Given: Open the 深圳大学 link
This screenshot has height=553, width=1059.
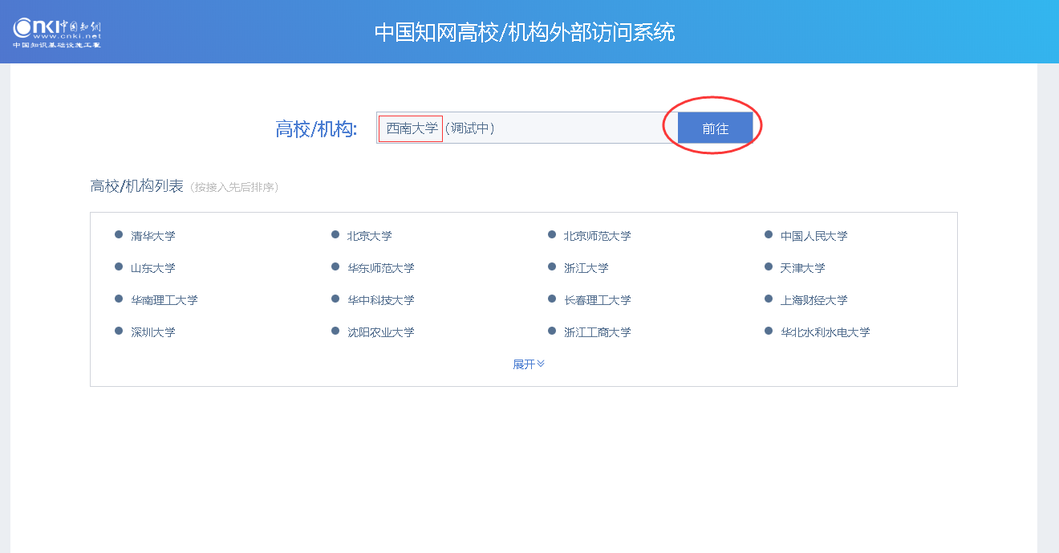Looking at the screenshot, I should tap(152, 332).
